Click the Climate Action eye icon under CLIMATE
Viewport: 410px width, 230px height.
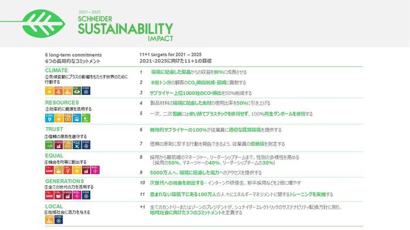pyautogui.click(x=77, y=91)
